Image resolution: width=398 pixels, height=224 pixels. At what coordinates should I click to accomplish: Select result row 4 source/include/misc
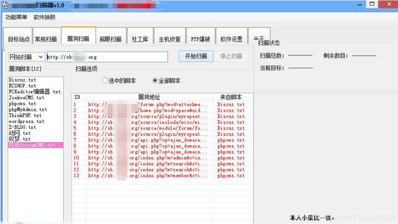[162, 122]
